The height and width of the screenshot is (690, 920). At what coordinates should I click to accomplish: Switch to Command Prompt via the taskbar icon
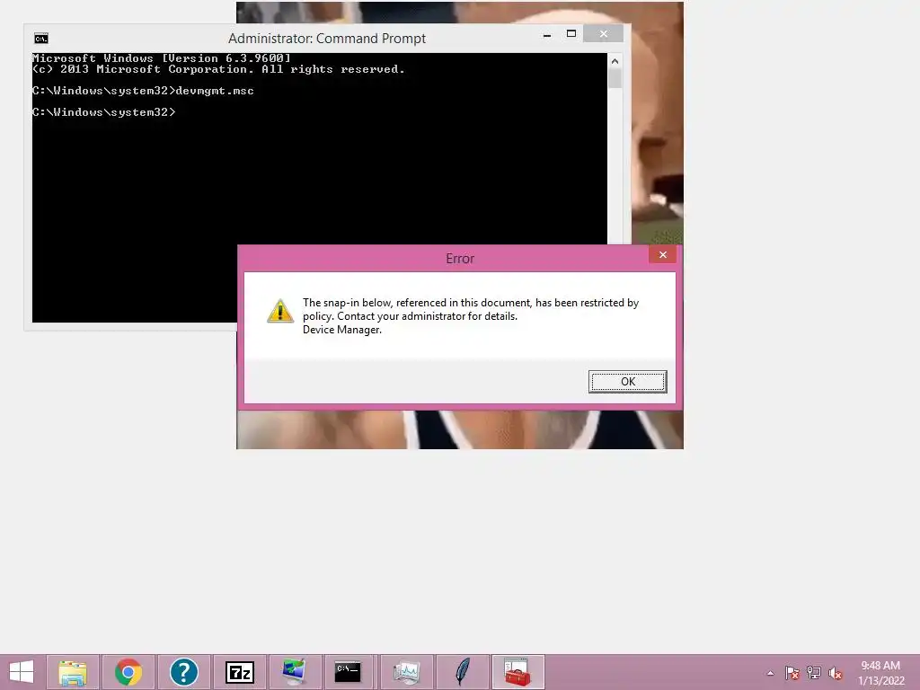point(348,672)
